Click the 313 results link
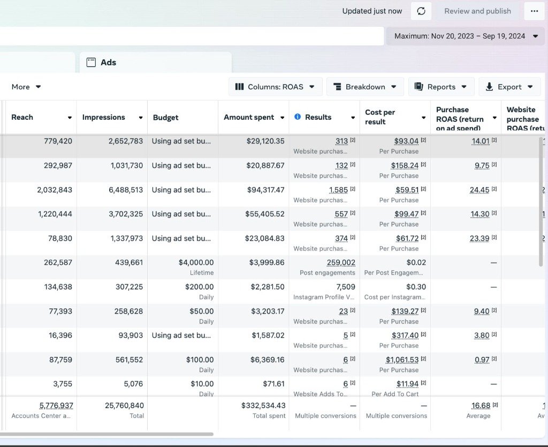The width and height of the screenshot is (548, 447). [x=341, y=142]
